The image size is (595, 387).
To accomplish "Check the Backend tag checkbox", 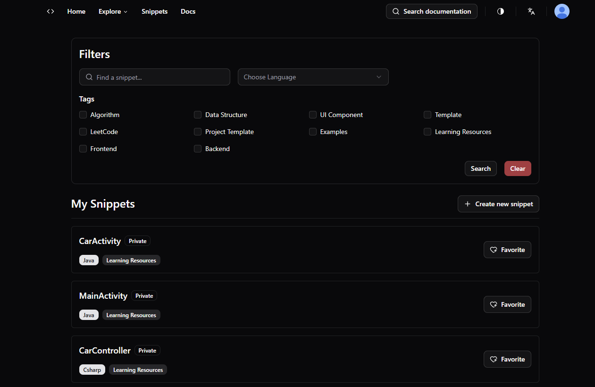I will click(198, 149).
